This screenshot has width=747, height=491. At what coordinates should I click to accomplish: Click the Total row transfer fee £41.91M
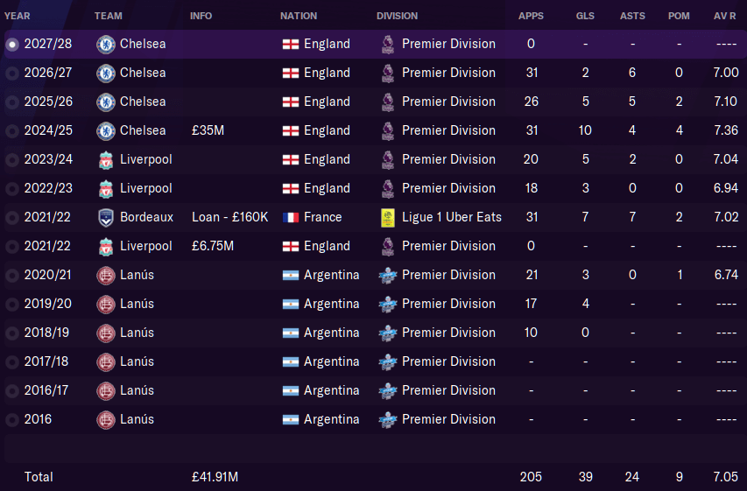coord(215,477)
